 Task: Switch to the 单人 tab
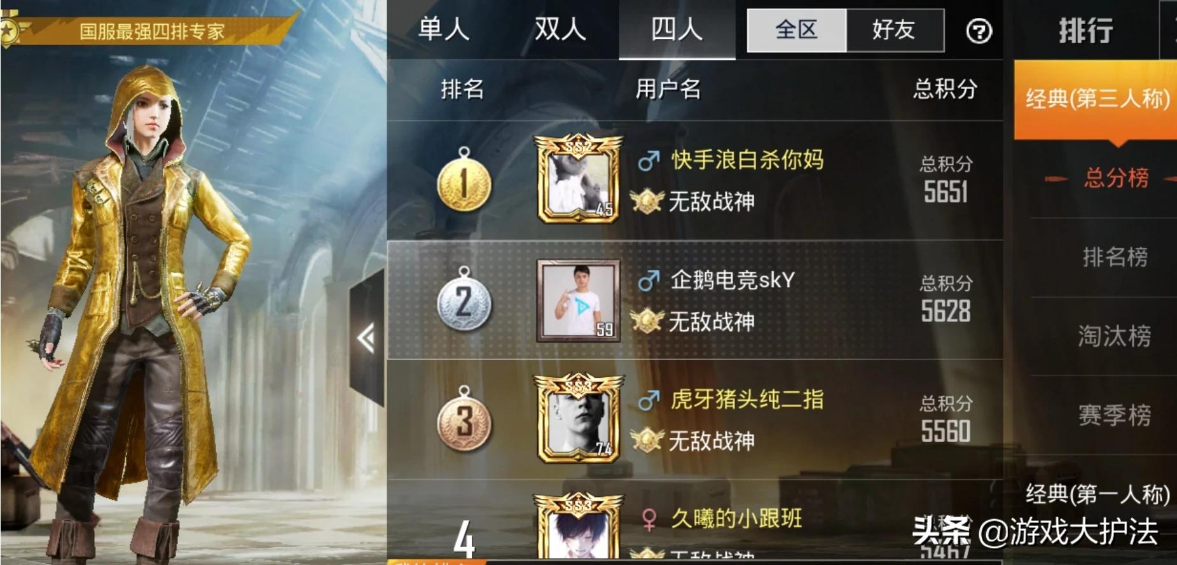coord(444,30)
